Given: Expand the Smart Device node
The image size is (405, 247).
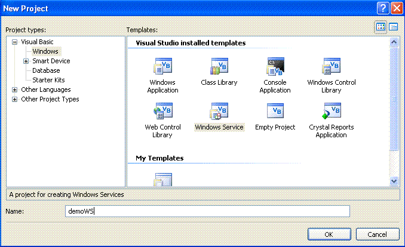Looking at the screenshot, I should click(26, 61).
